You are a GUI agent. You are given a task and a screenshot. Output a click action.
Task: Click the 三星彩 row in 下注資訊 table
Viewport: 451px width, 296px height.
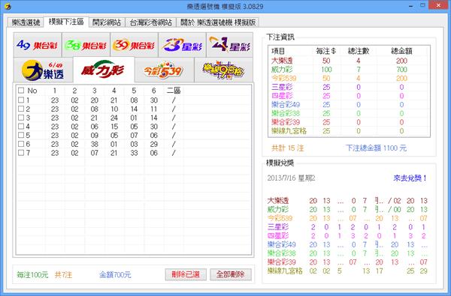(349, 87)
